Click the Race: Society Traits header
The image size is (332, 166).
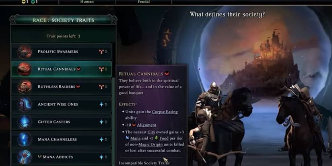click(63, 20)
